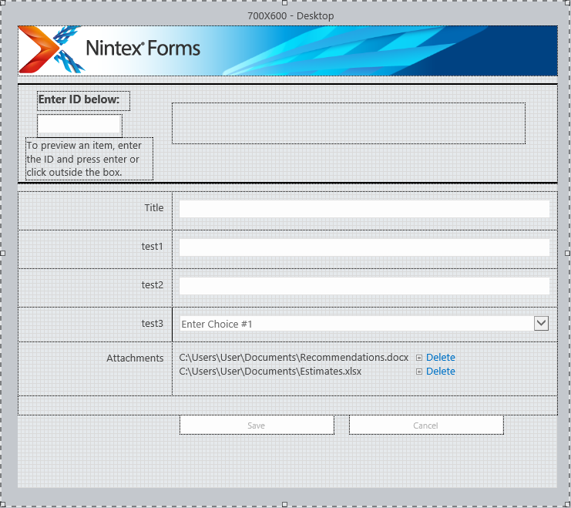Select the test1 field label
571x508 pixels.
coord(153,247)
